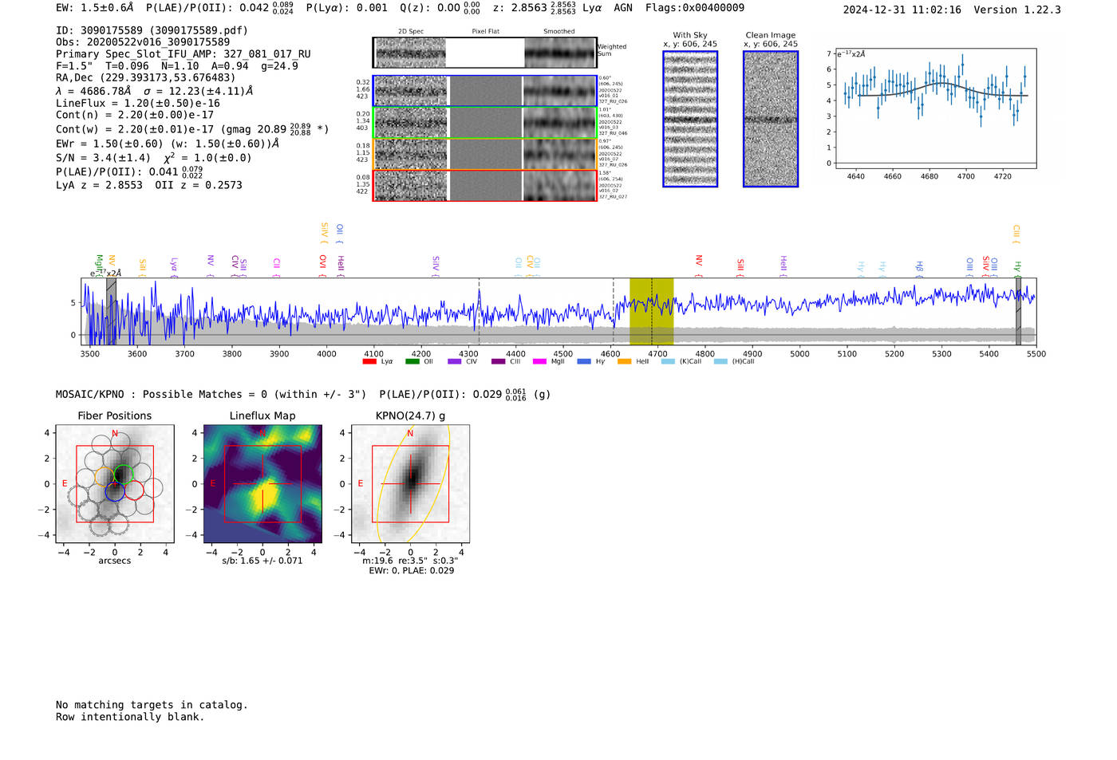Screen dimensions: 1117x760
Task: Click the 'AGN' label in header
Action: (623, 8)
